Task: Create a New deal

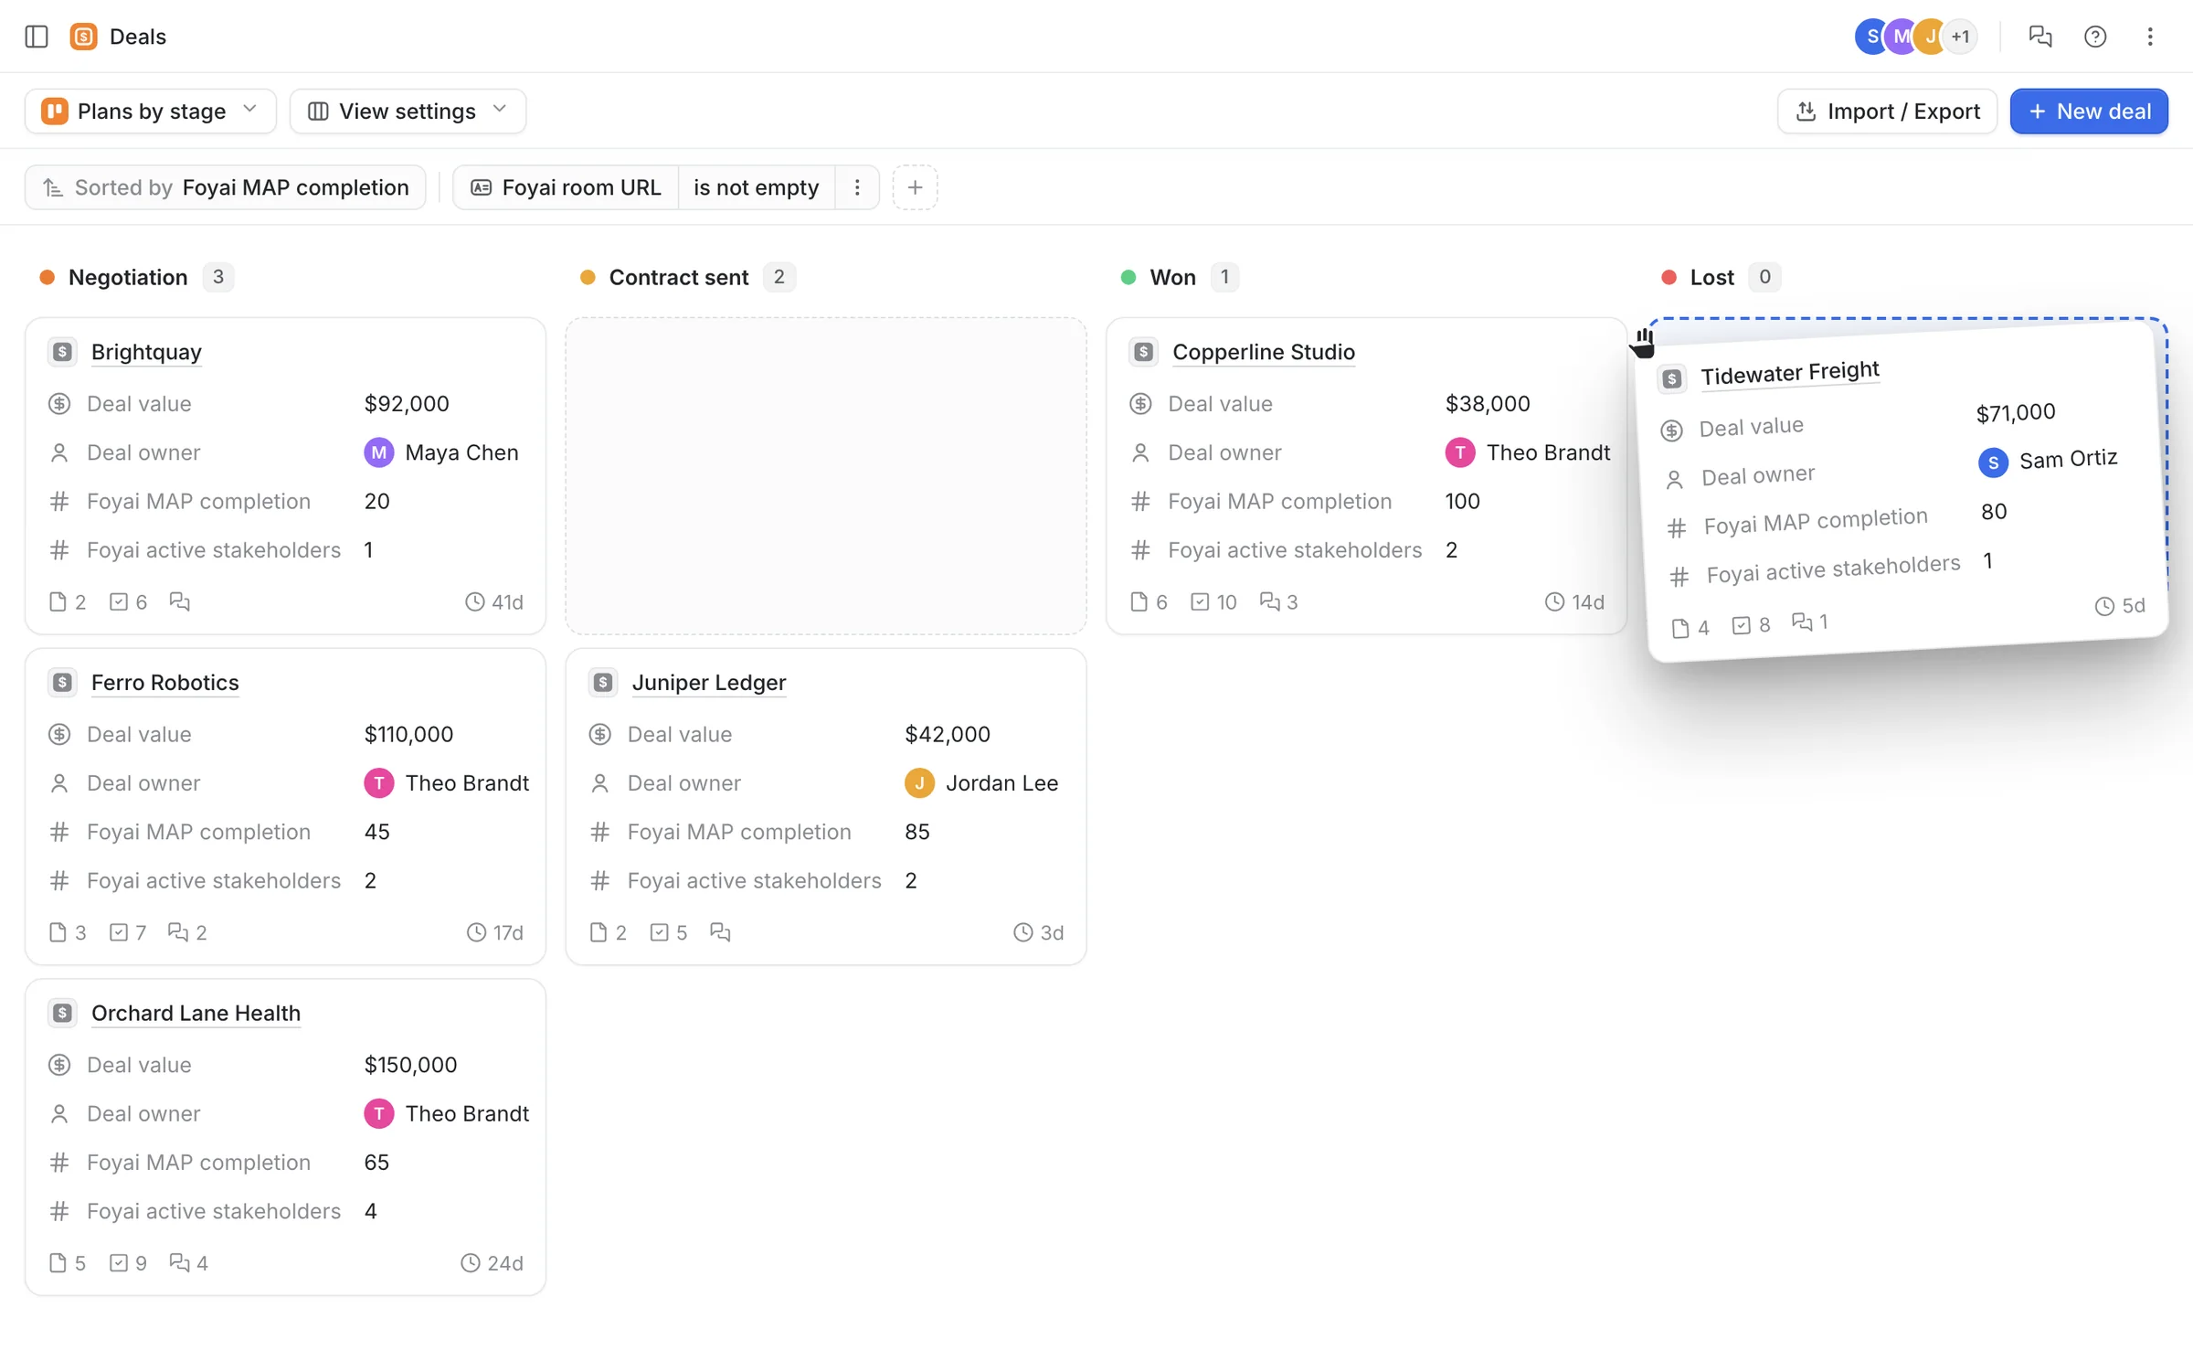Action: pos(2088,112)
